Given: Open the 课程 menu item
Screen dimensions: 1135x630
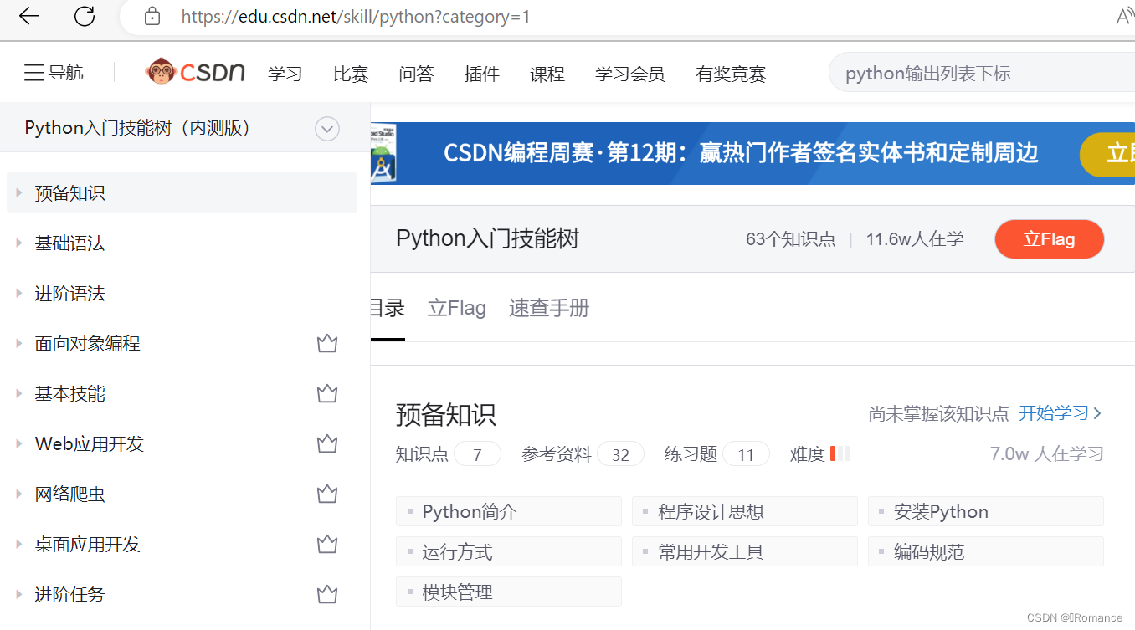Looking at the screenshot, I should (547, 74).
